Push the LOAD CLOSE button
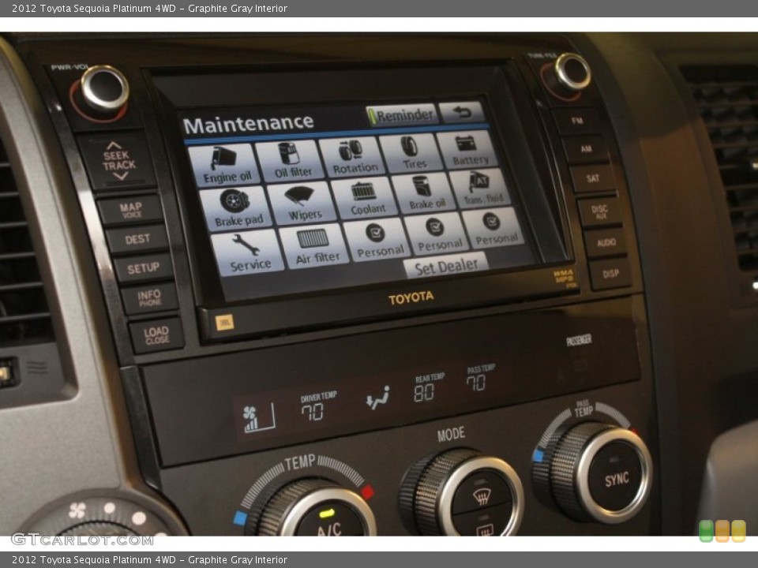 click(x=156, y=334)
